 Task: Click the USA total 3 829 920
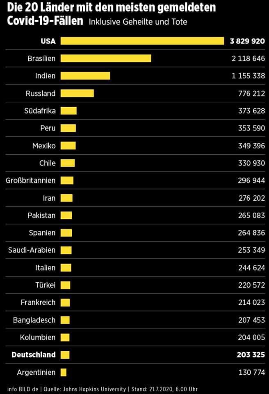tap(247, 41)
